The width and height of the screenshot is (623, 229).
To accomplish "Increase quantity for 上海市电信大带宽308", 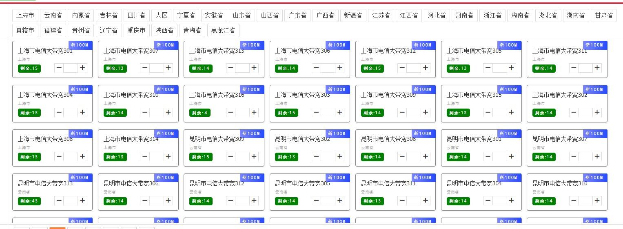I will (82, 156).
